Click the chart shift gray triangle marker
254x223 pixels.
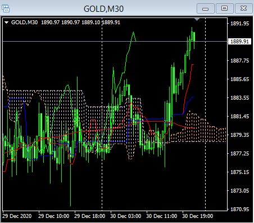tap(197, 19)
